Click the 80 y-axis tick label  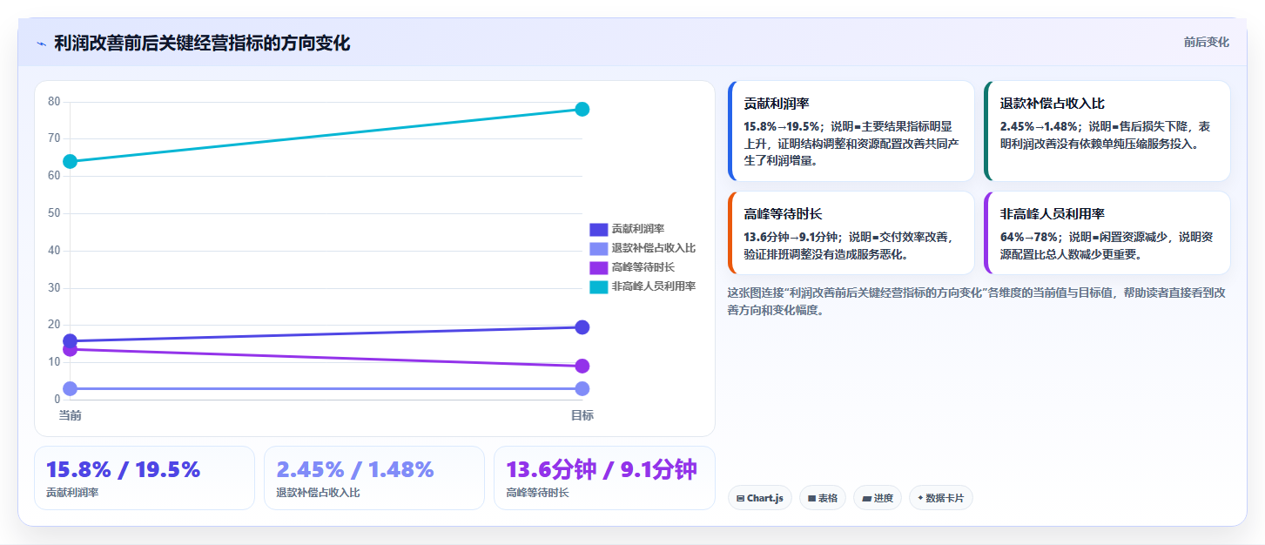coord(54,102)
